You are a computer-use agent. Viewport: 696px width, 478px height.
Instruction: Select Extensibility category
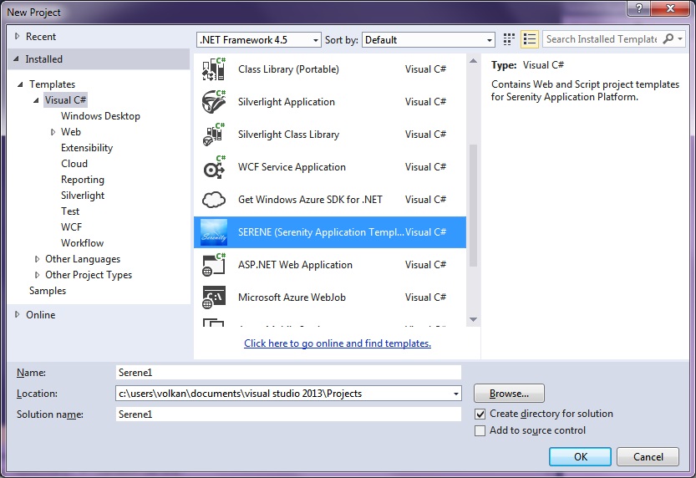pyautogui.click(x=87, y=148)
